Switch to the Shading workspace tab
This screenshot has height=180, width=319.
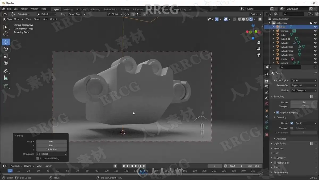pos(125,9)
